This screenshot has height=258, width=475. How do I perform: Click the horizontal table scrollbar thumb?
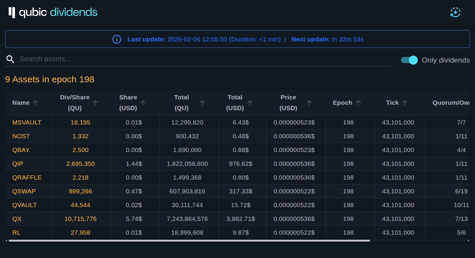[x=189, y=241]
